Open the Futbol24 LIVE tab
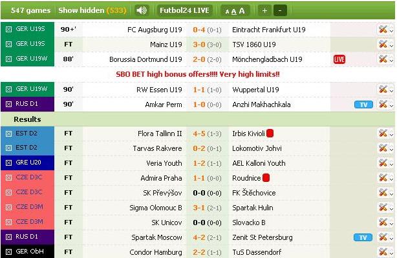This screenshot has height=258, width=397. [x=184, y=10]
